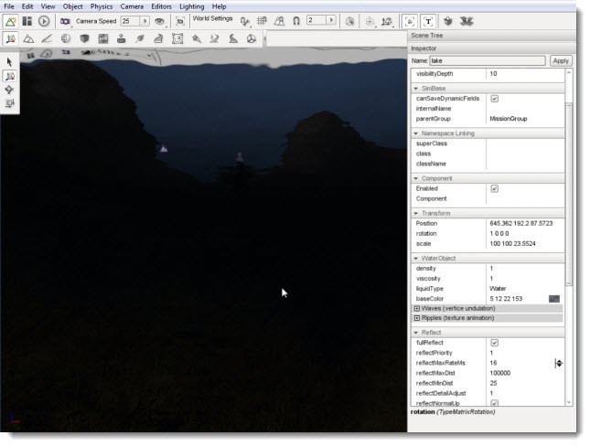Open the object center options icon
Image resolution: width=590 pixels, height=446 pixels.
tap(370, 21)
